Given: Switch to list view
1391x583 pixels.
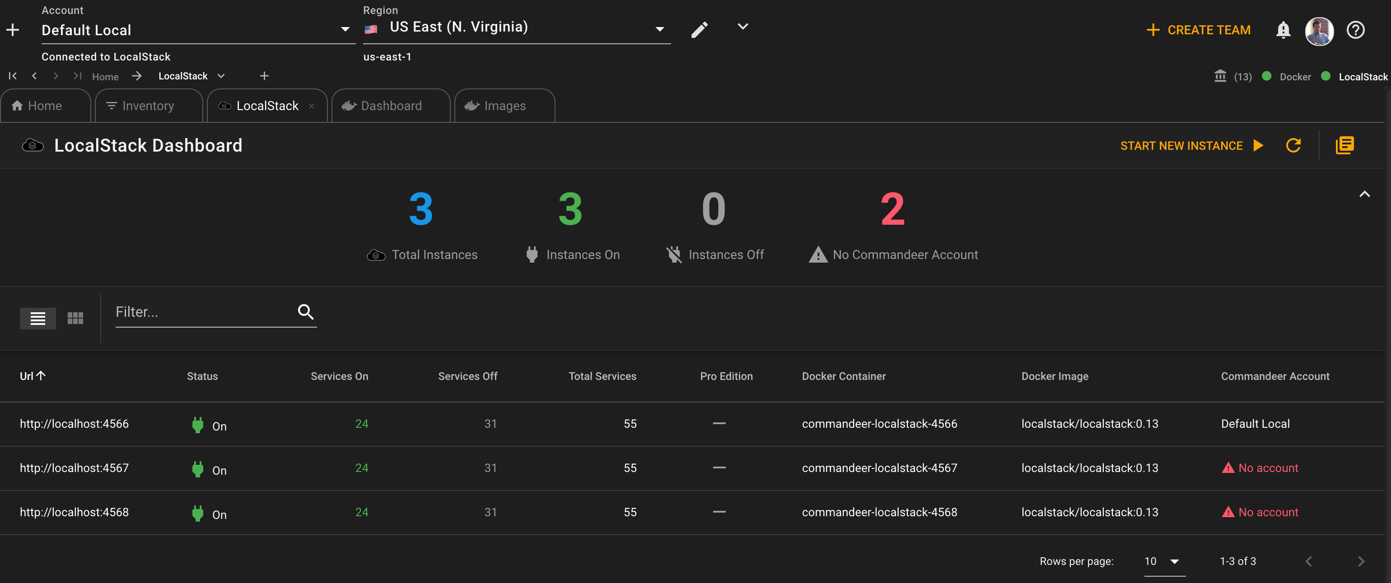Looking at the screenshot, I should [38, 318].
